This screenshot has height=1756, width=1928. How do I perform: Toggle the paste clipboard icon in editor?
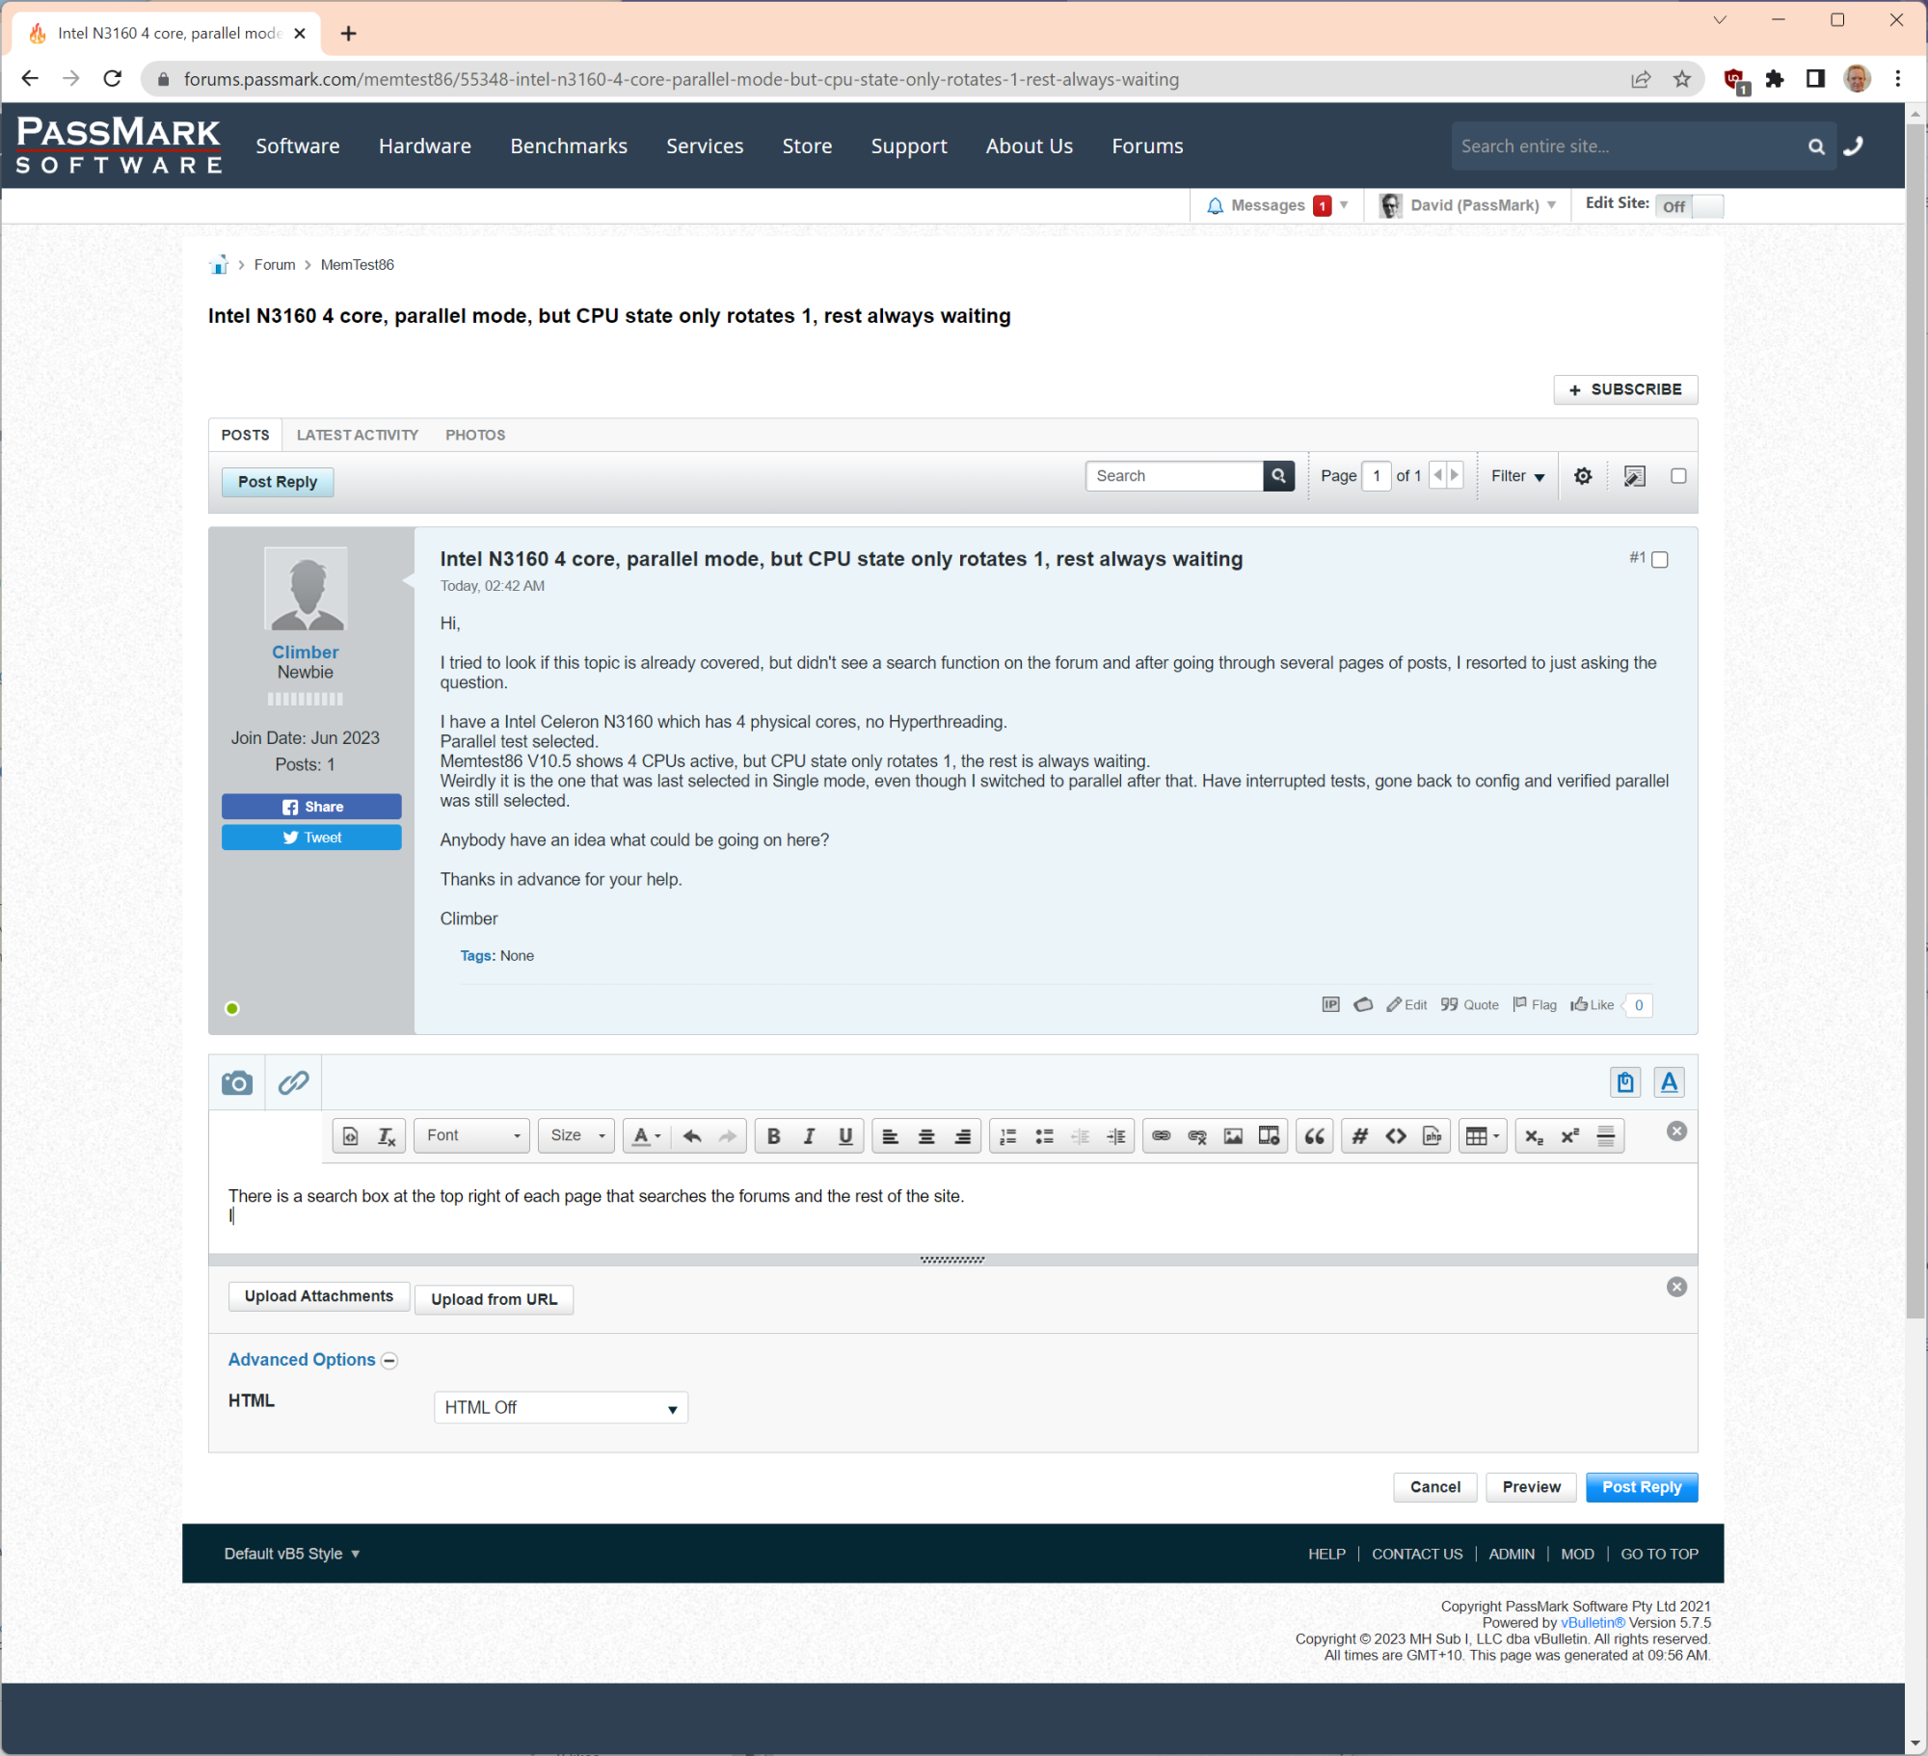coord(1625,1082)
